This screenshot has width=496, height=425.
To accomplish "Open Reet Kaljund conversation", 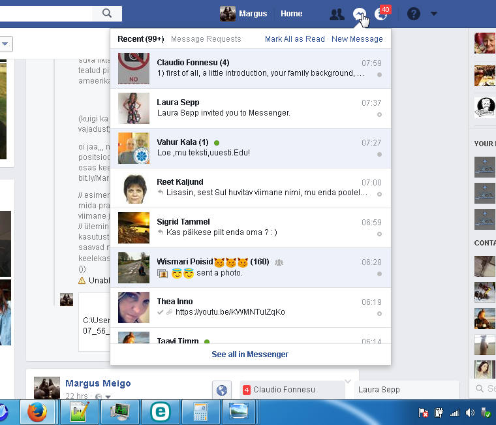I will click(x=251, y=188).
